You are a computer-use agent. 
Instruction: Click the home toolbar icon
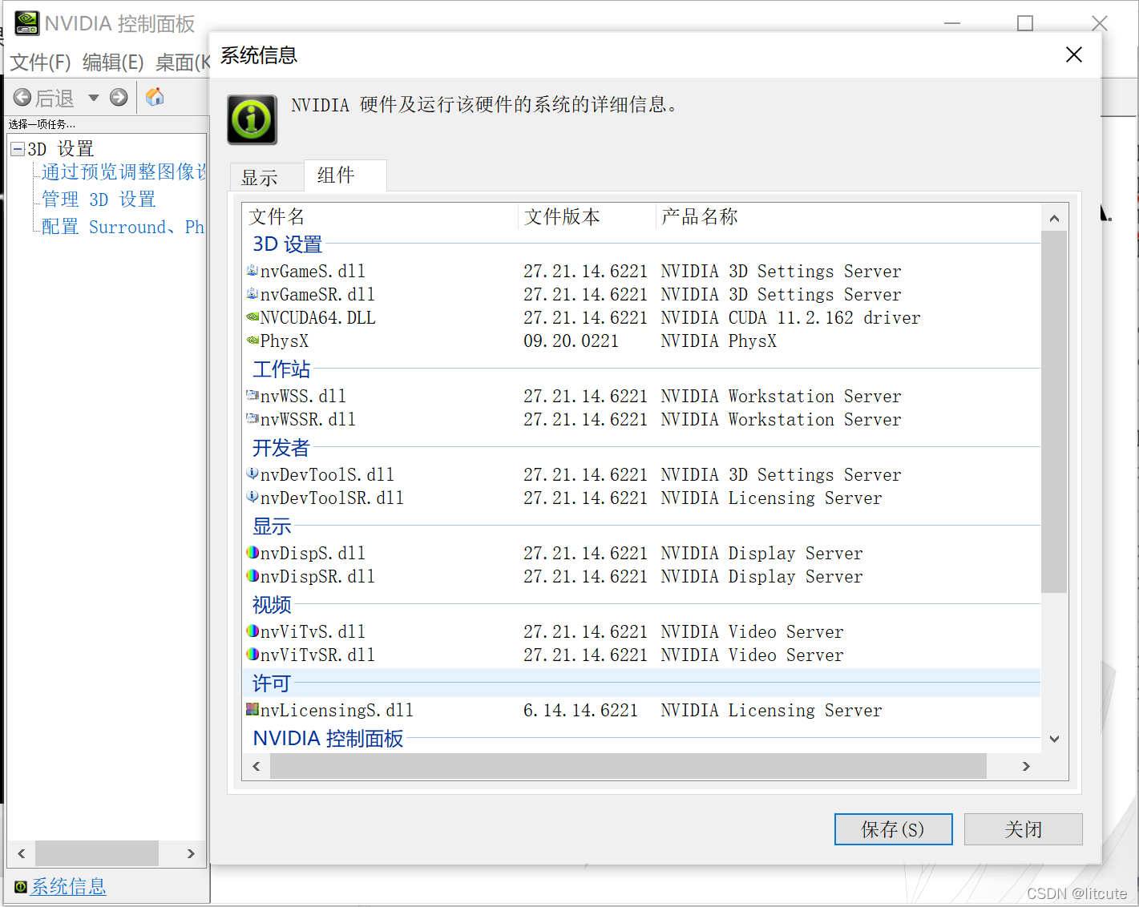155,97
